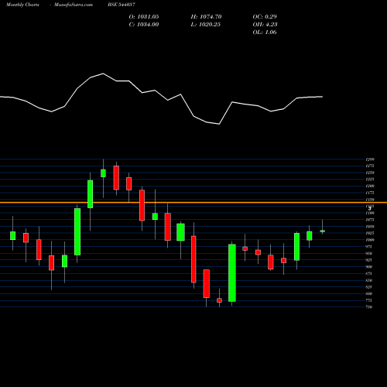Click the 'OL: 1.06' reading
The height and width of the screenshot is (387, 387).
click(x=265, y=33)
